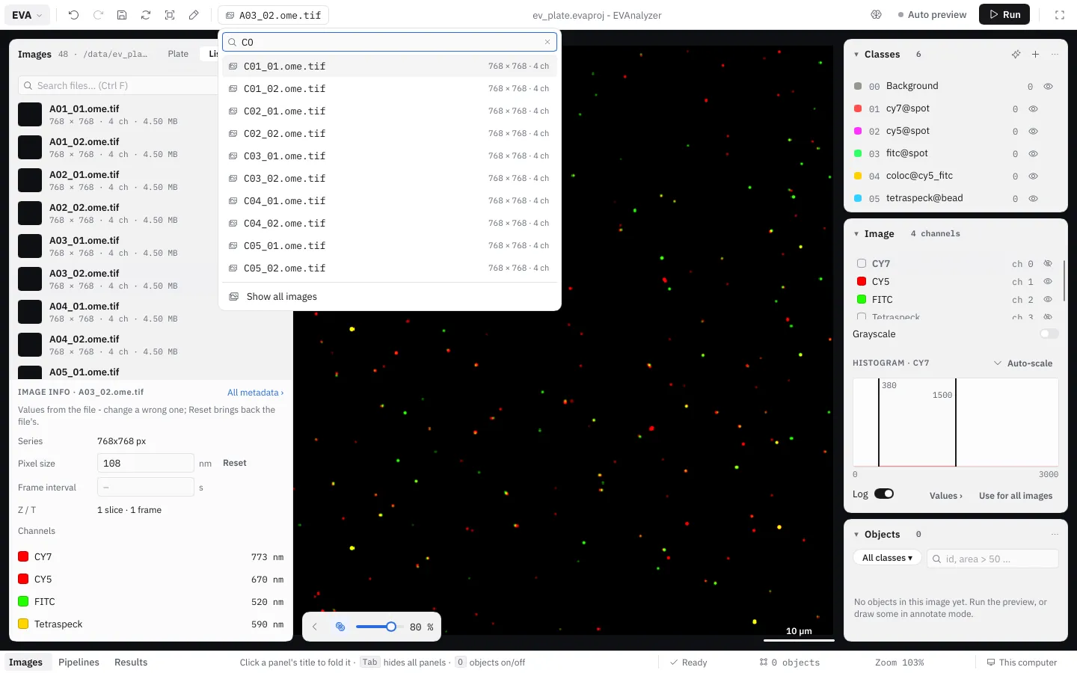
Task: Open the Classes panel more-options menu
Action: click(1055, 55)
